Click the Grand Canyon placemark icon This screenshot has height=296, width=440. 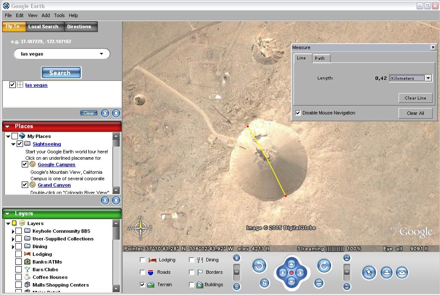tap(32, 185)
